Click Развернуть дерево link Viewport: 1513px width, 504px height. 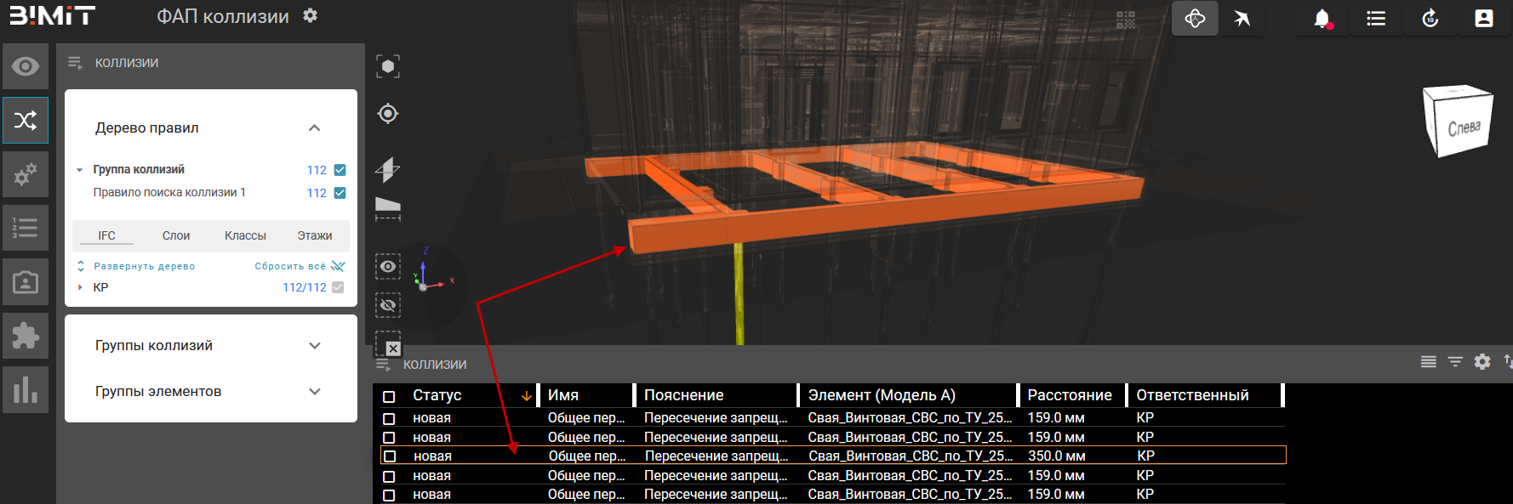[x=144, y=266]
